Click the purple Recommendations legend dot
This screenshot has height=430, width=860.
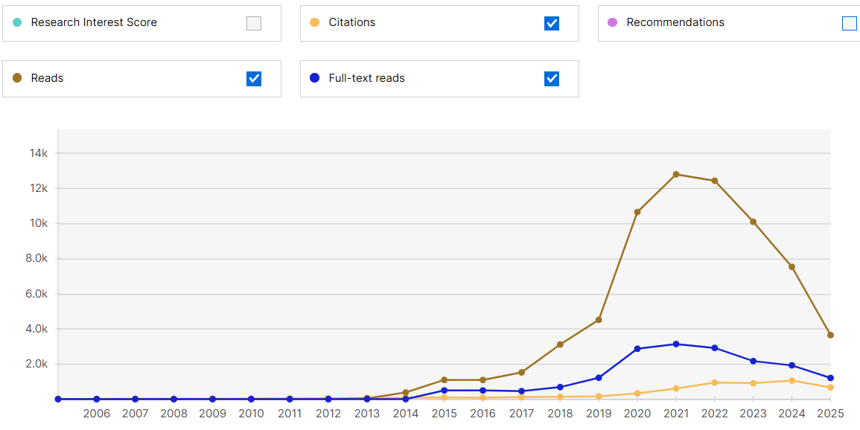click(612, 22)
